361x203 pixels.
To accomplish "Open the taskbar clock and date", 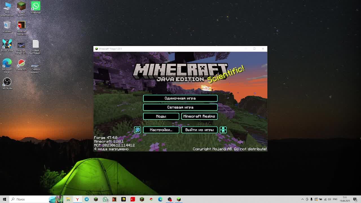I will coord(345,199).
